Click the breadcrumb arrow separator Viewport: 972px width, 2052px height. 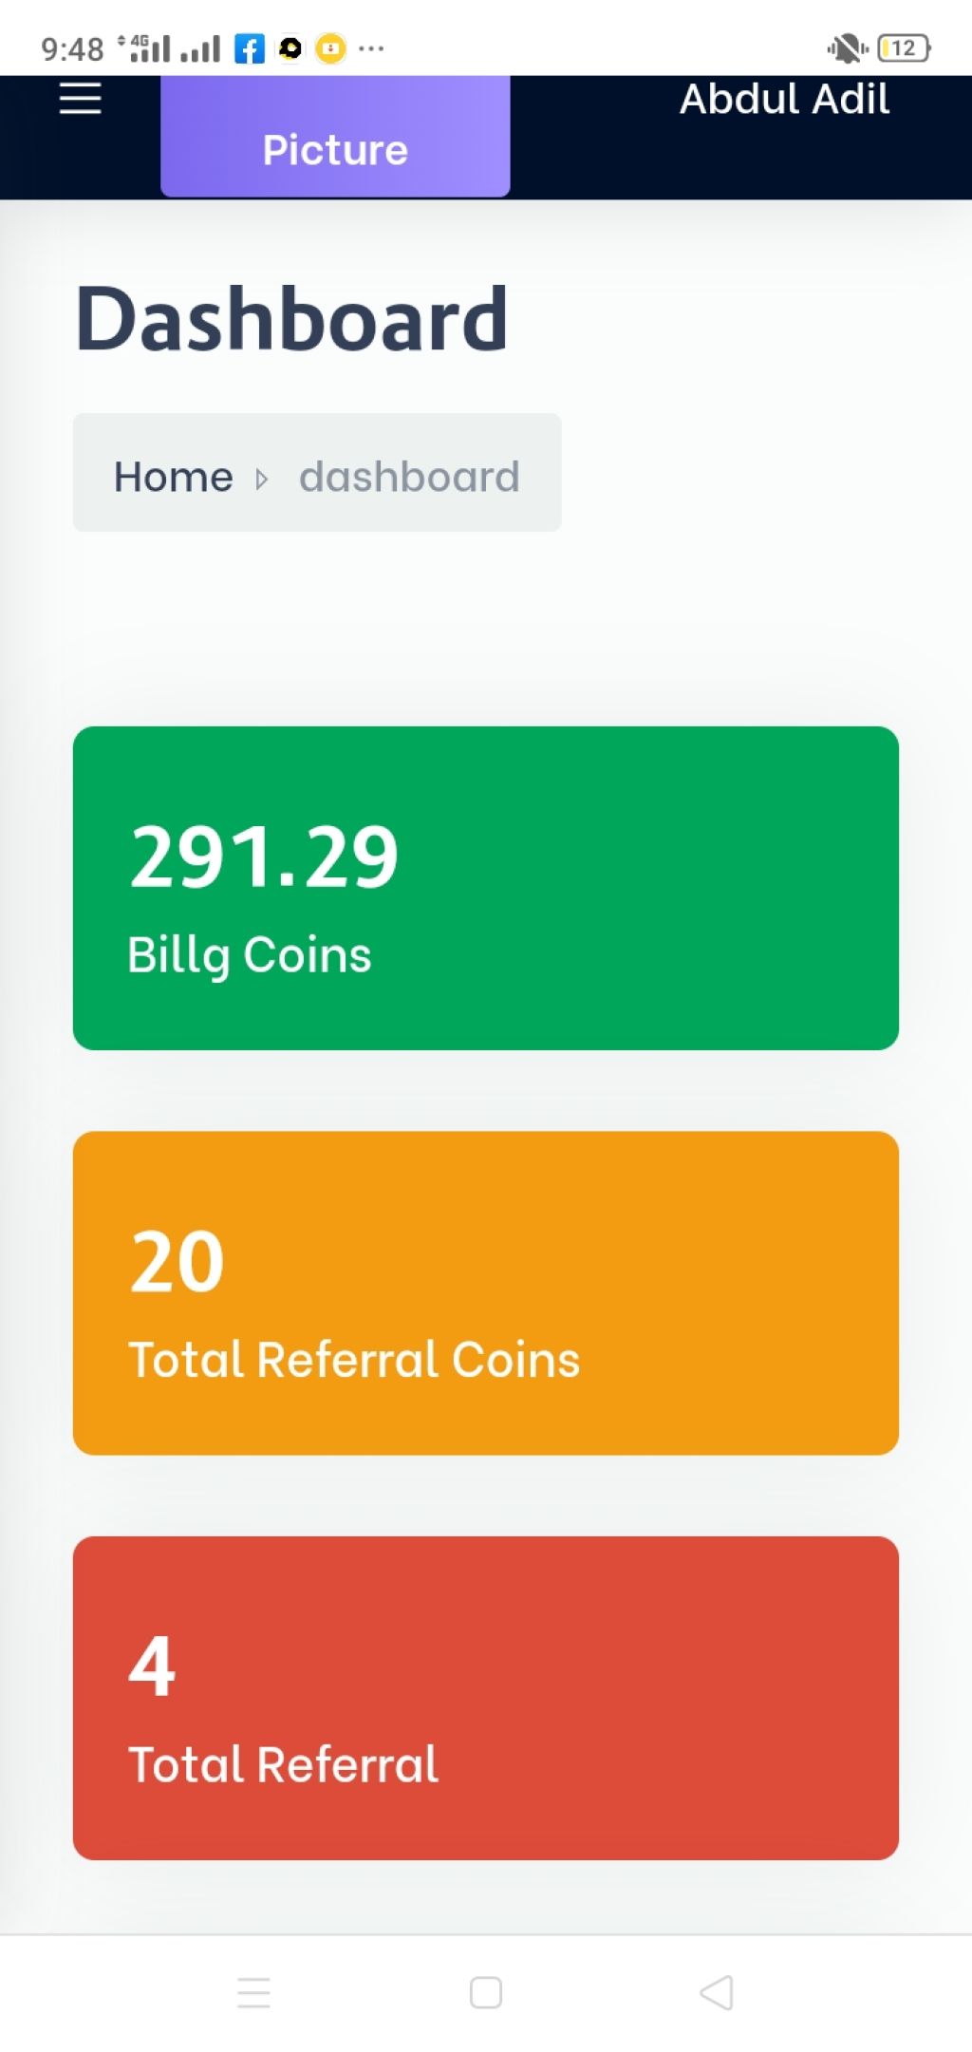pos(262,479)
